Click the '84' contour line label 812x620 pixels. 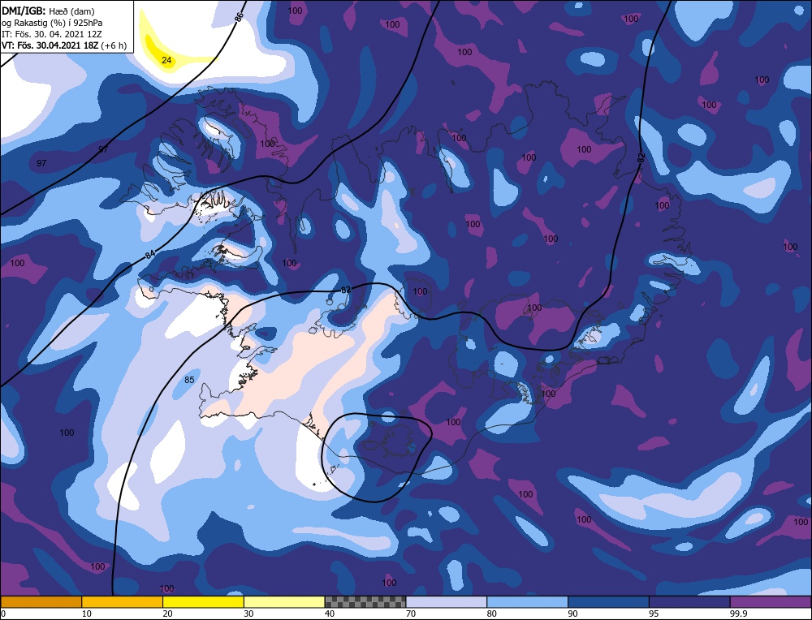point(149,255)
